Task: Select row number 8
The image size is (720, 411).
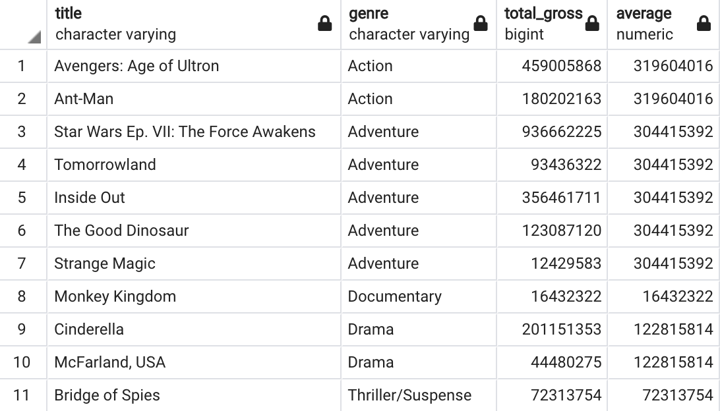Action: 22,296
